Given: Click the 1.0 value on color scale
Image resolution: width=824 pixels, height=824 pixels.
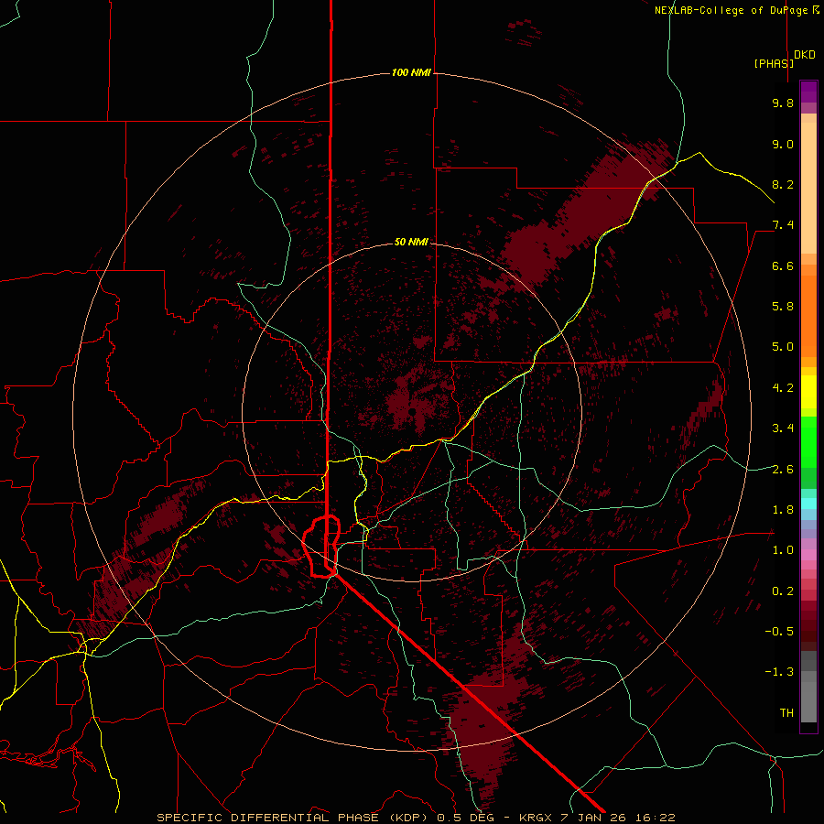Looking at the screenshot, I should (783, 550).
